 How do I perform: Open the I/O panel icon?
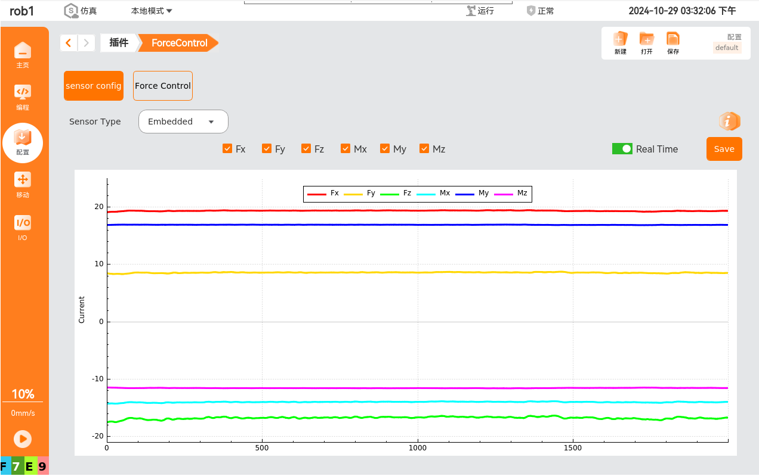click(x=23, y=224)
